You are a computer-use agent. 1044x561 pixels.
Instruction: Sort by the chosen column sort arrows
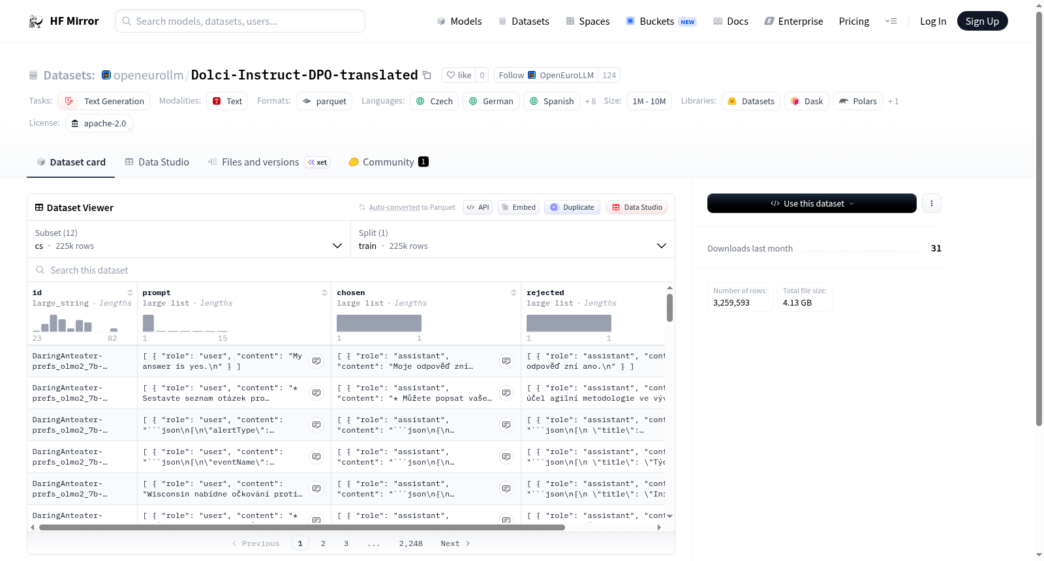[x=514, y=293]
